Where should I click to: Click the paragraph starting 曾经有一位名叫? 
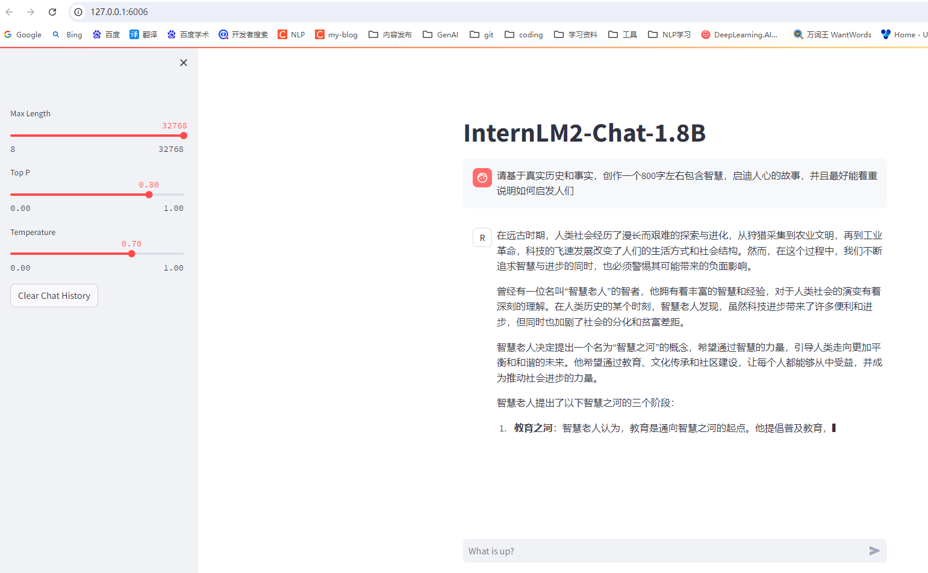coord(690,307)
